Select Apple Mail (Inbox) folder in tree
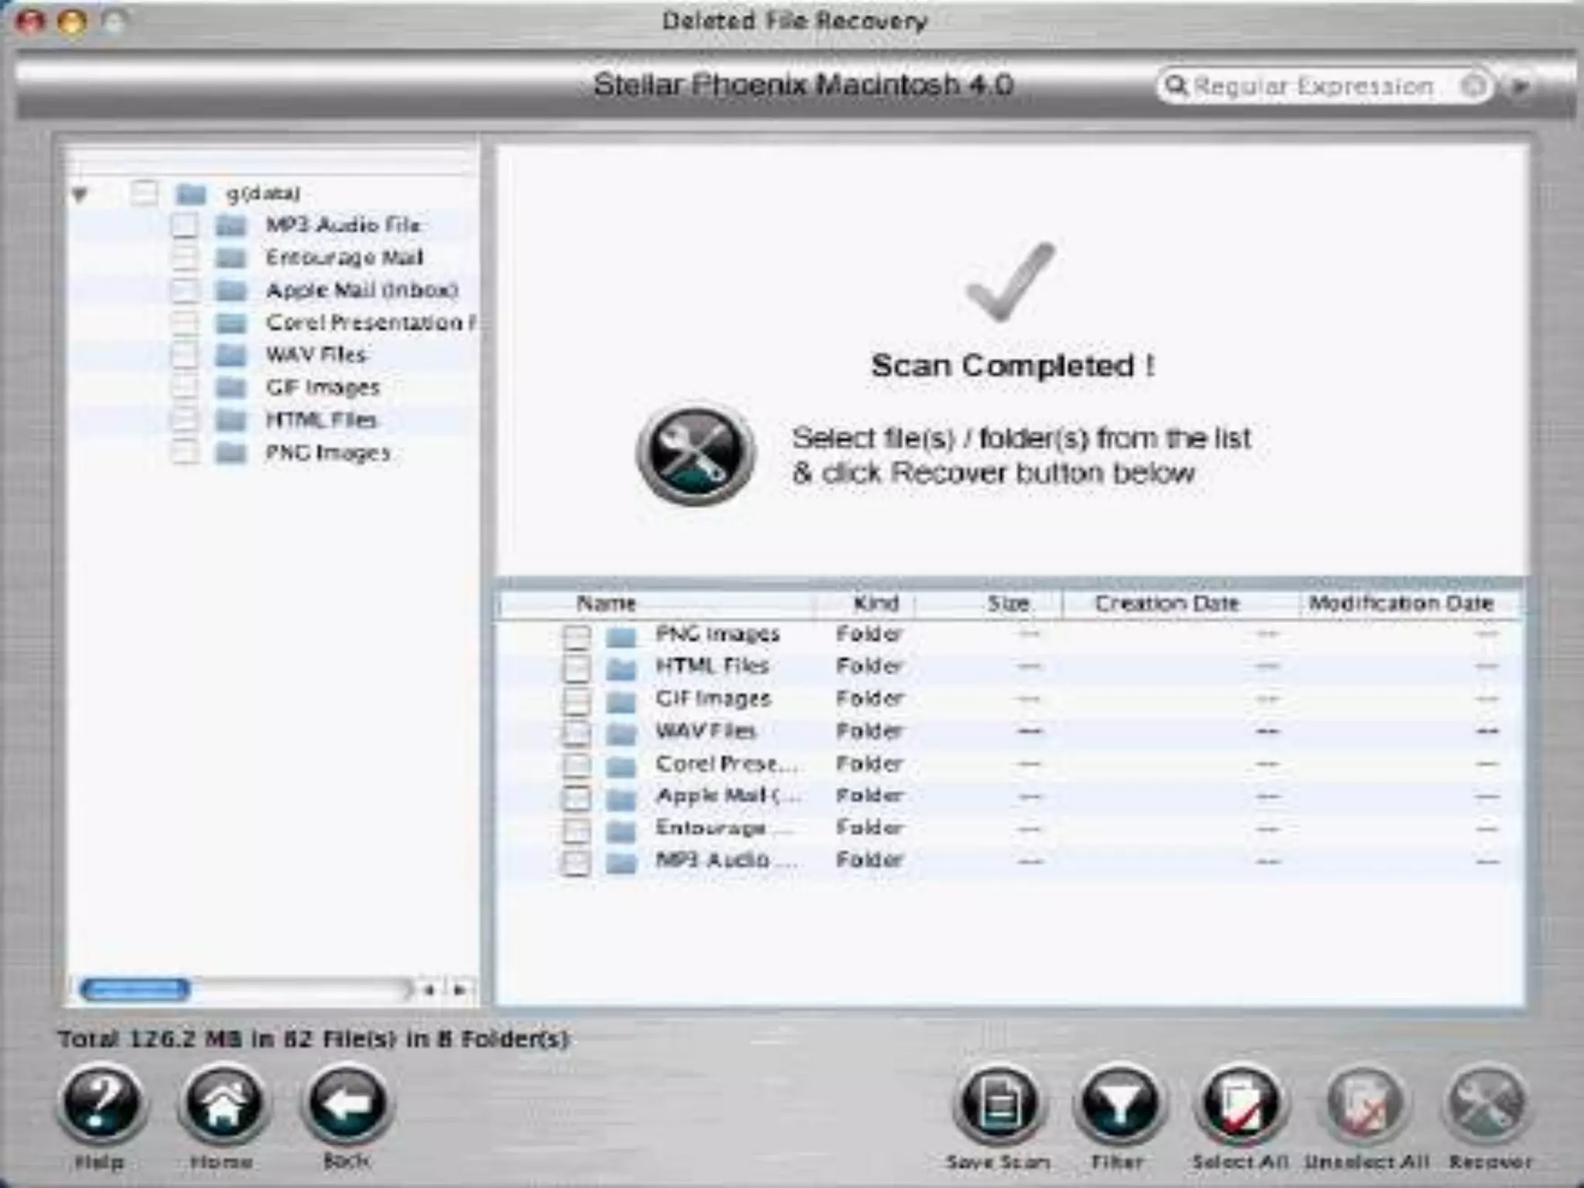The image size is (1584, 1188). pyautogui.click(x=361, y=290)
